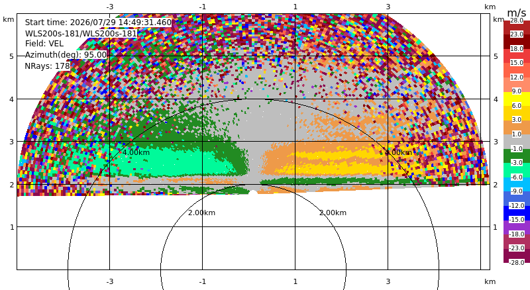Viewport: 530px width, 290px height.
Task: Pick the green -3.0 legend color band
Action: click(517, 156)
